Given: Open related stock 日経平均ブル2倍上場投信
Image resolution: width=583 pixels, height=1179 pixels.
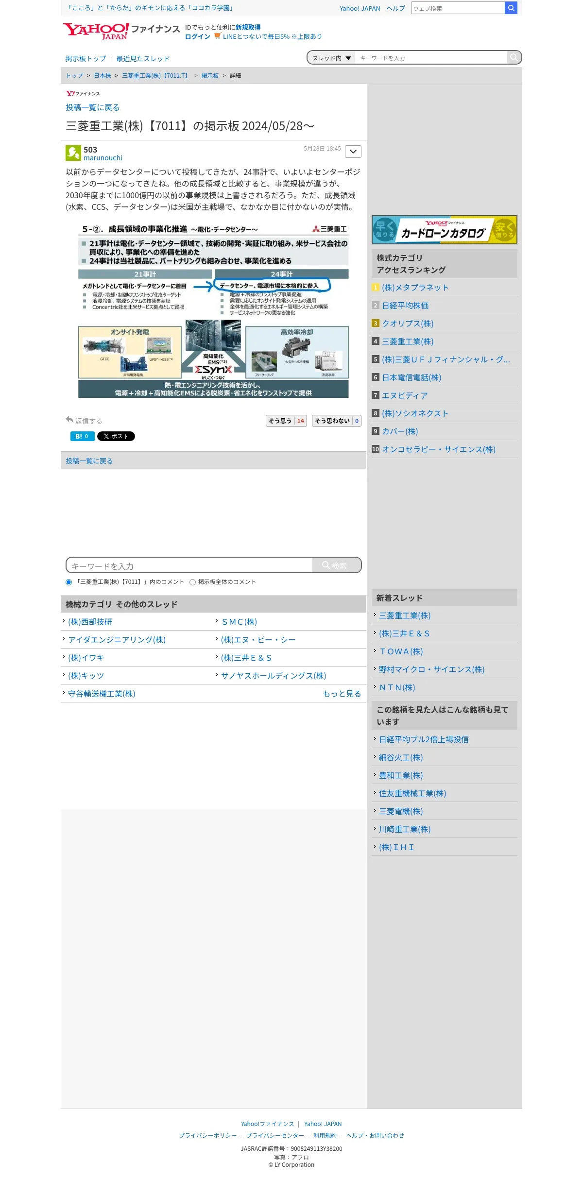Looking at the screenshot, I should [424, 739].
